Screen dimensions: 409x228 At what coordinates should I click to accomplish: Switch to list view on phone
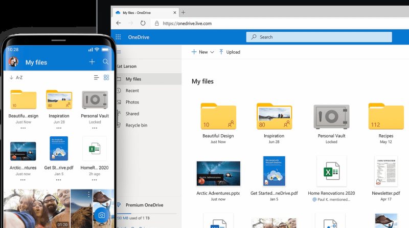click(x=96, y=77)
